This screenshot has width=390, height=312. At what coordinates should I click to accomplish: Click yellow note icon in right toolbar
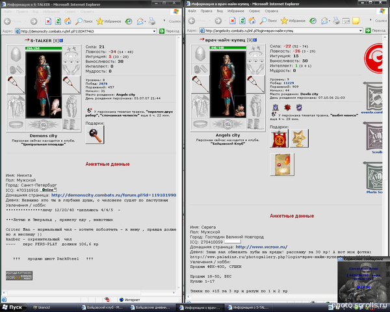pos(356,21)
